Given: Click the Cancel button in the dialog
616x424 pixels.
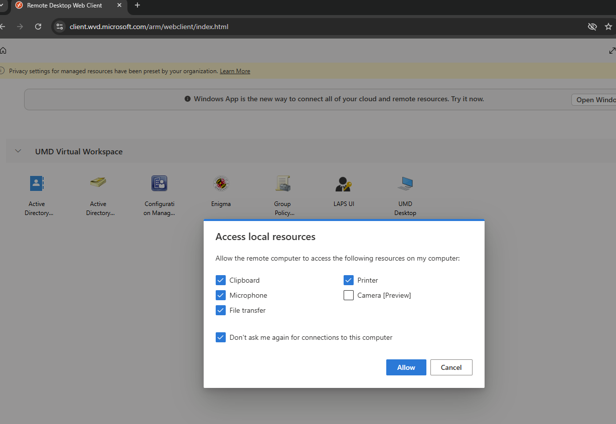Looking at the screenshot, I should click(x=451, y=367).
